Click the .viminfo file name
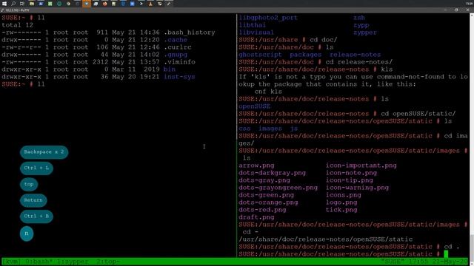 [179, 62]
